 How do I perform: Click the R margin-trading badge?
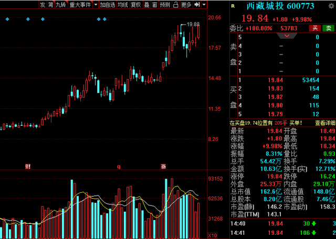(x=233, y=6)
